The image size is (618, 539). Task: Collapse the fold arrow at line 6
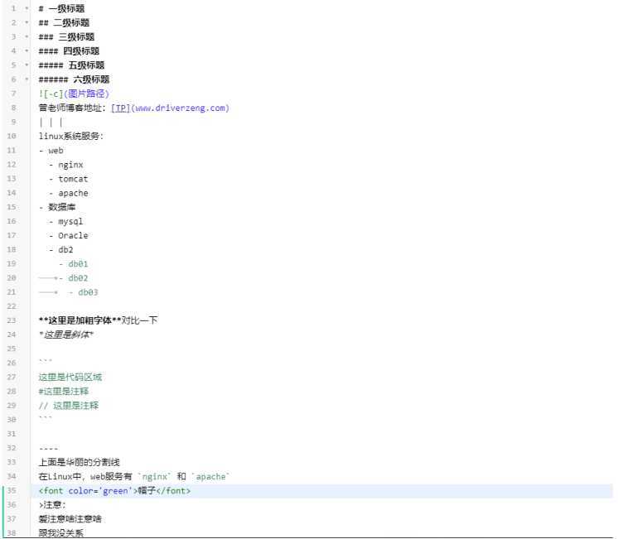click(27, 79)
